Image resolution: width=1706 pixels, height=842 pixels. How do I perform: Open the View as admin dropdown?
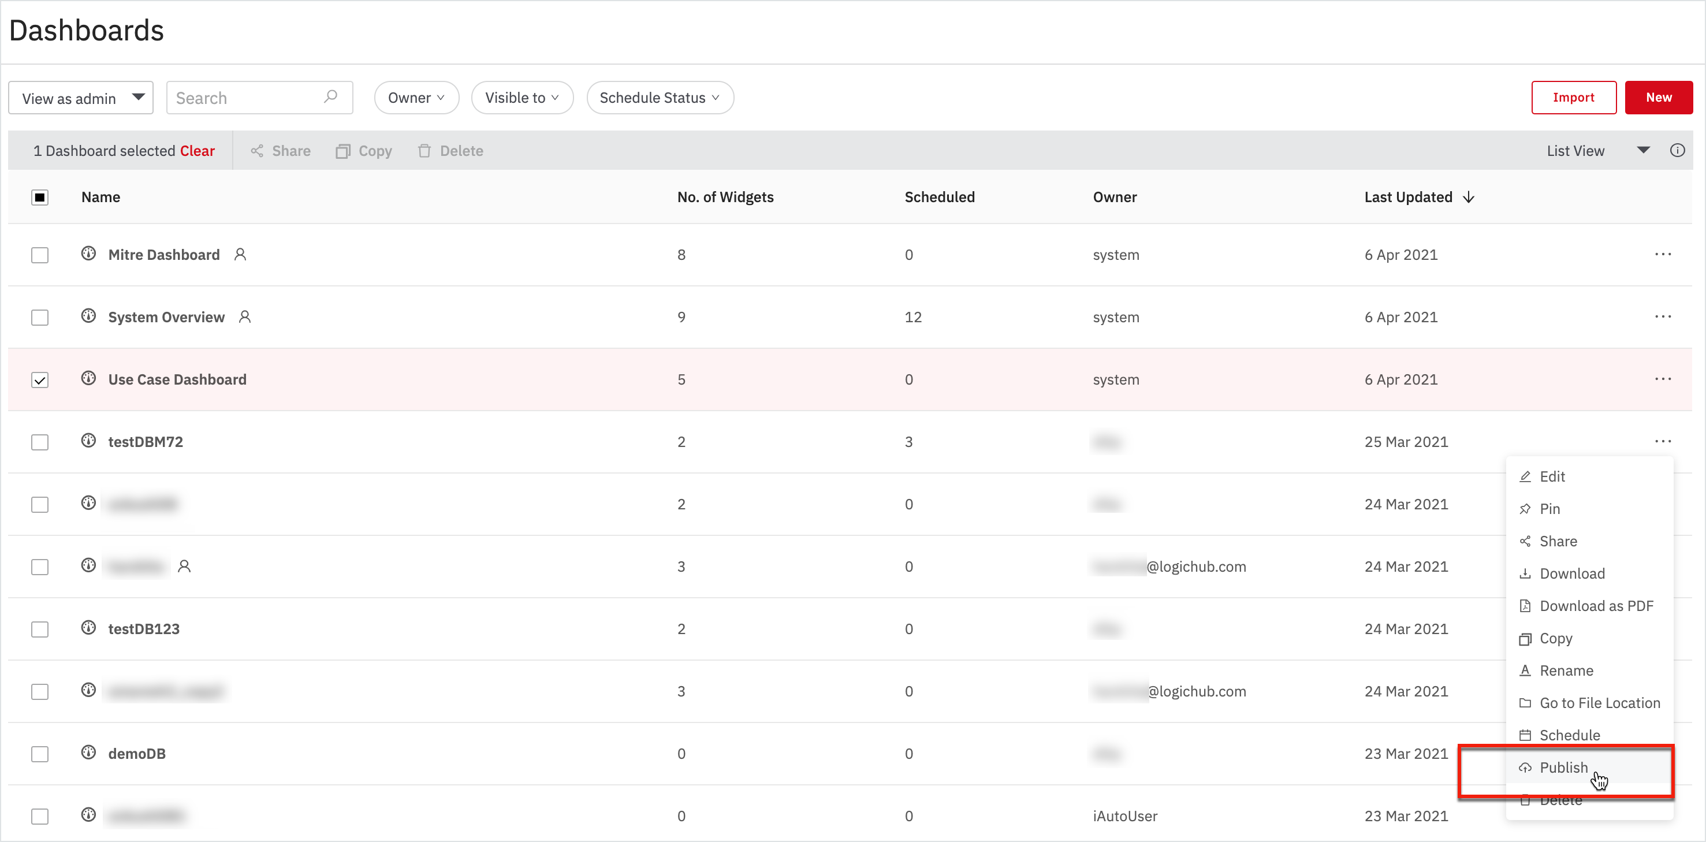[81, 98]
